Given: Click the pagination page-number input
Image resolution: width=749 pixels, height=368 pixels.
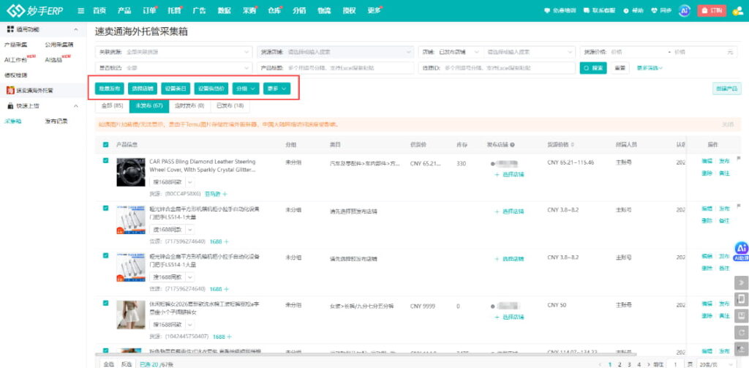Looking at the screenshot, I should (675, 364).
